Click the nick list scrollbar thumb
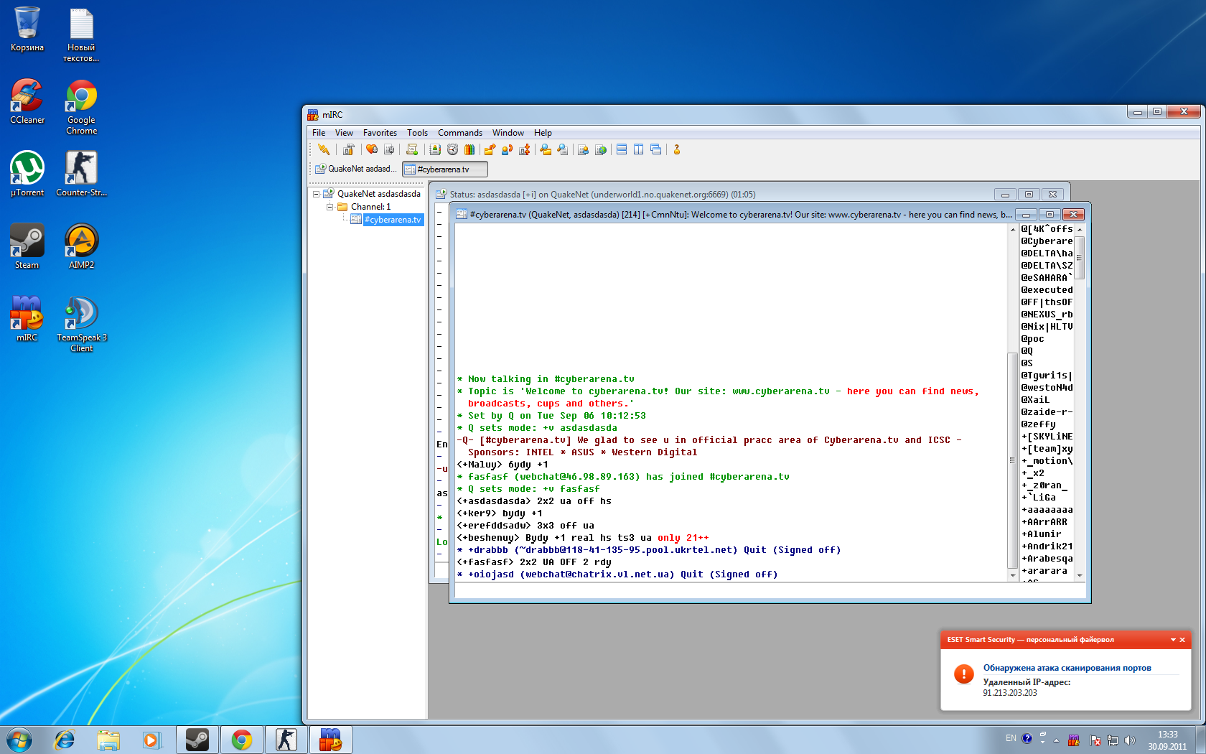Image resolution: width=1206 pixels, height=754 pixels. [1079, 258]
